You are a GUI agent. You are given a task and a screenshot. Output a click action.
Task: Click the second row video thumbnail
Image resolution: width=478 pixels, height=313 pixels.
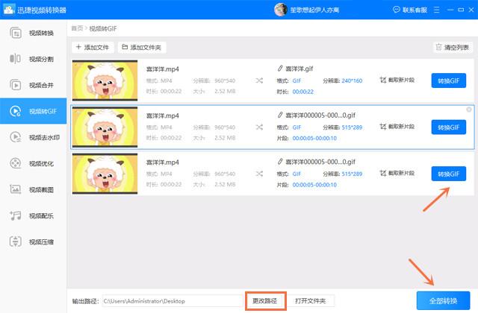pyautogui.click(x=105, y=127)
